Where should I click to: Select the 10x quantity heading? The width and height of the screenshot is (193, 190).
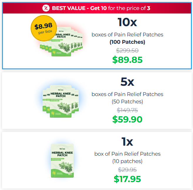point(127,22)
